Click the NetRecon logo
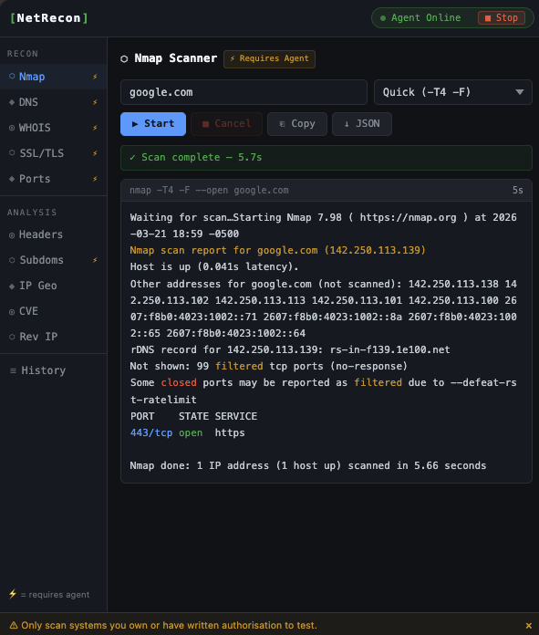 click(x=49, y=18)
